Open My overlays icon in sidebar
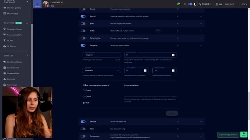 [x=4, y=14]
